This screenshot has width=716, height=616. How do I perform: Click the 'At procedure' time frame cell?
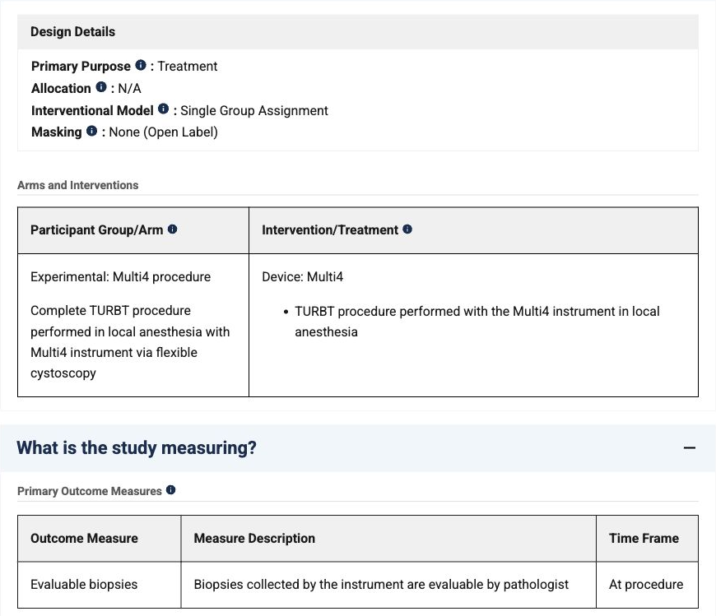coord(646,585)
